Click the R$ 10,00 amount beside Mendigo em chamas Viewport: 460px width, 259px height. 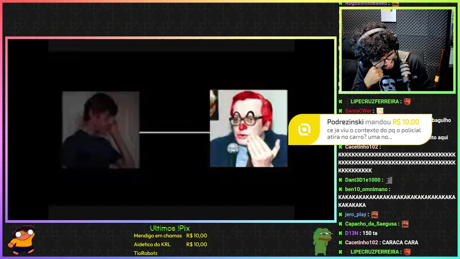pos(197,236)
